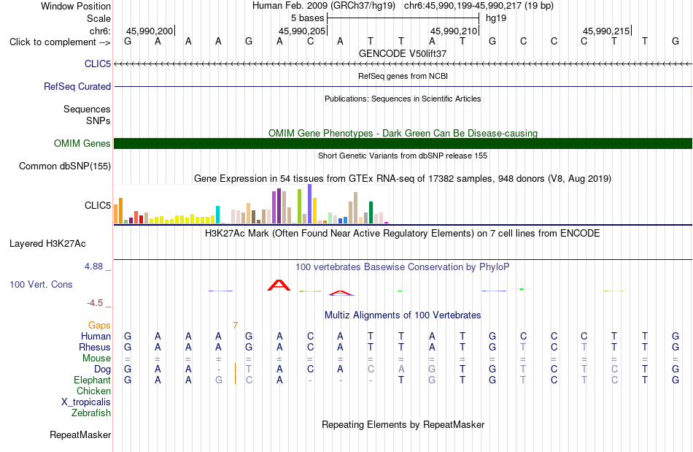Click the orange insertion bar in Elephant row
This screenshot has width=693, height=452.
coord(235,380)
